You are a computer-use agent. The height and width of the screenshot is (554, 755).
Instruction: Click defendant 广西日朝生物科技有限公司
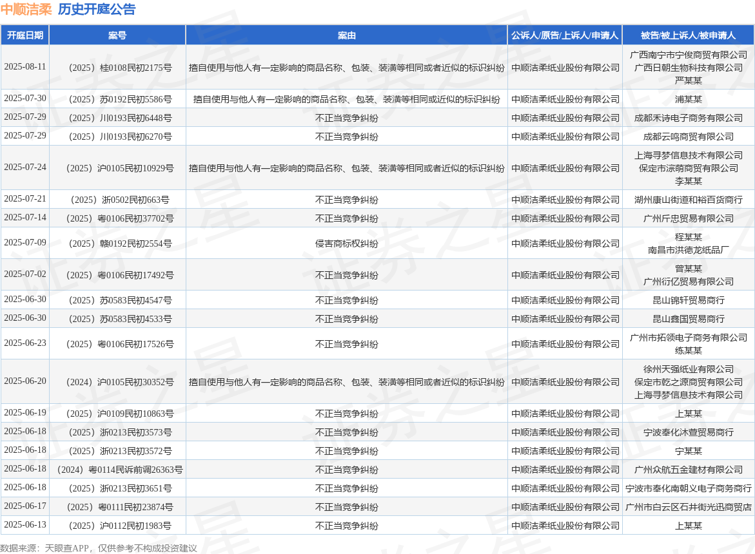[x=689, y=68]
